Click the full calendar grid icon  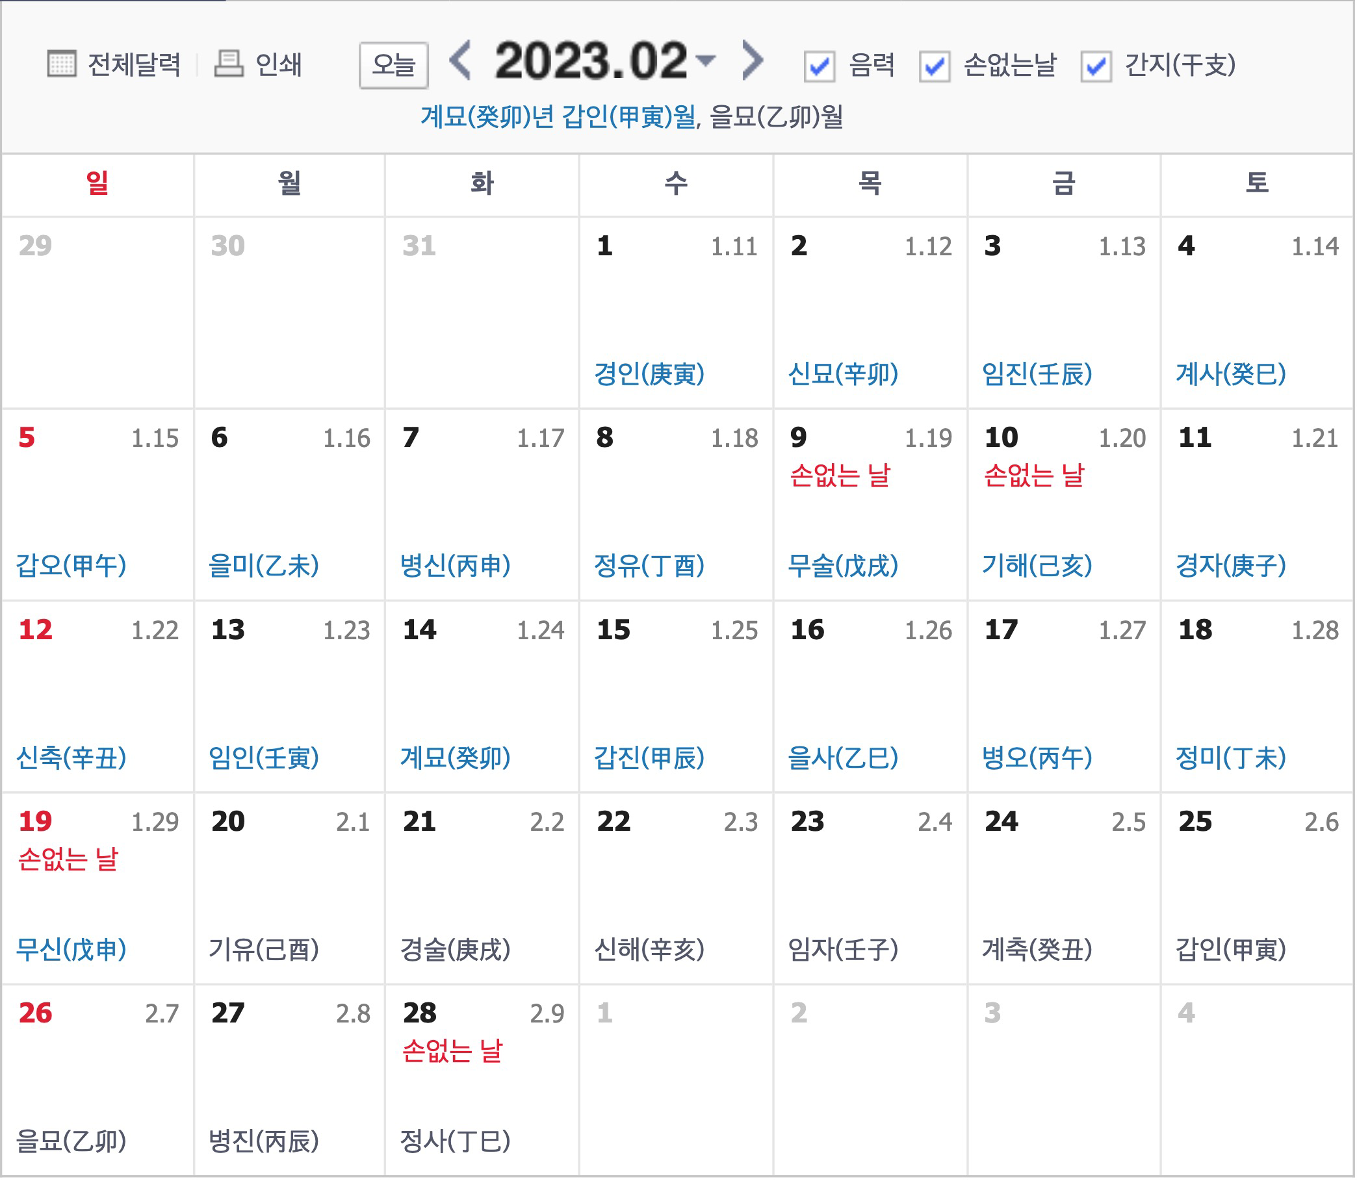pos(62,64)
